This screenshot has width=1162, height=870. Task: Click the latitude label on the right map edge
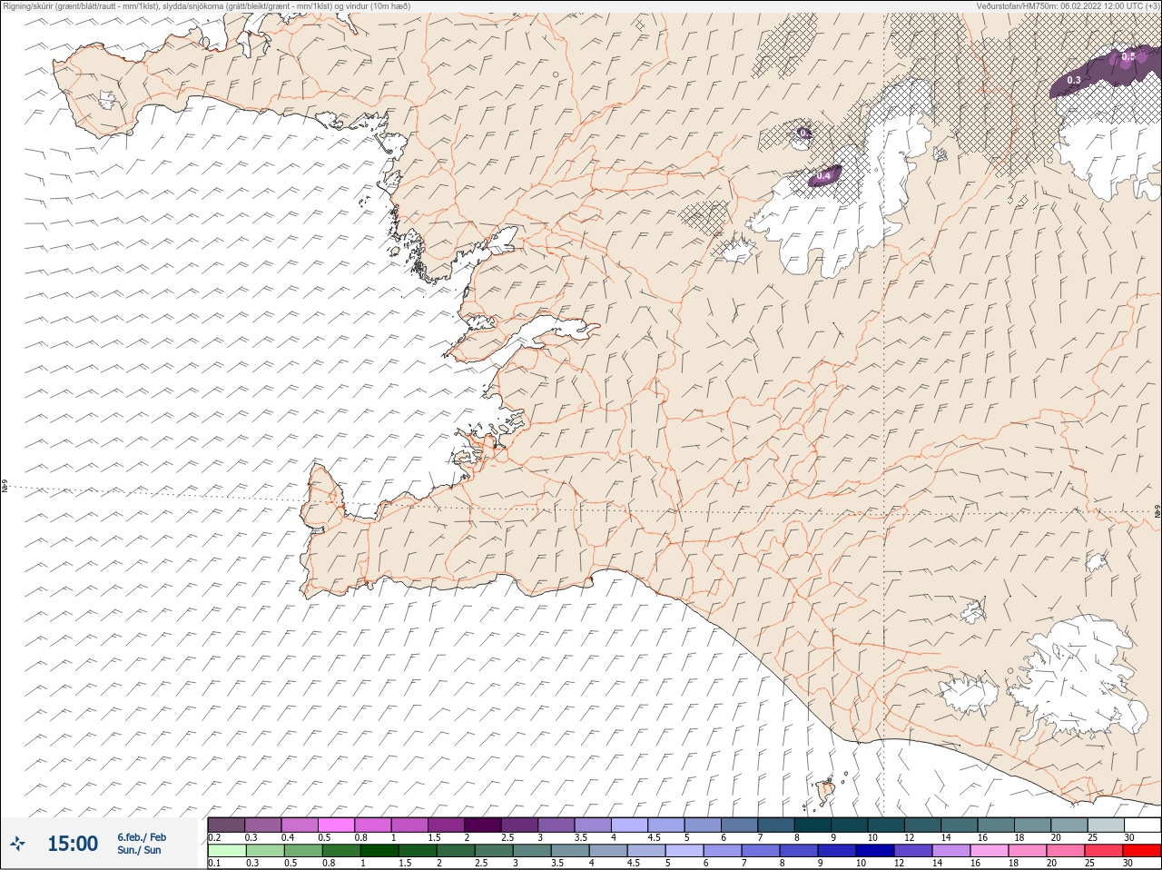coord(1157,510)
